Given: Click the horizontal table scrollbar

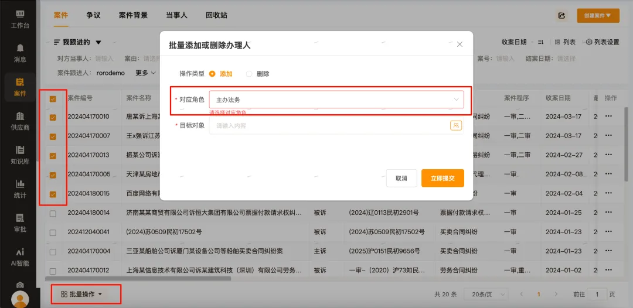Looking at the screenshot, I should click(138, 278).
